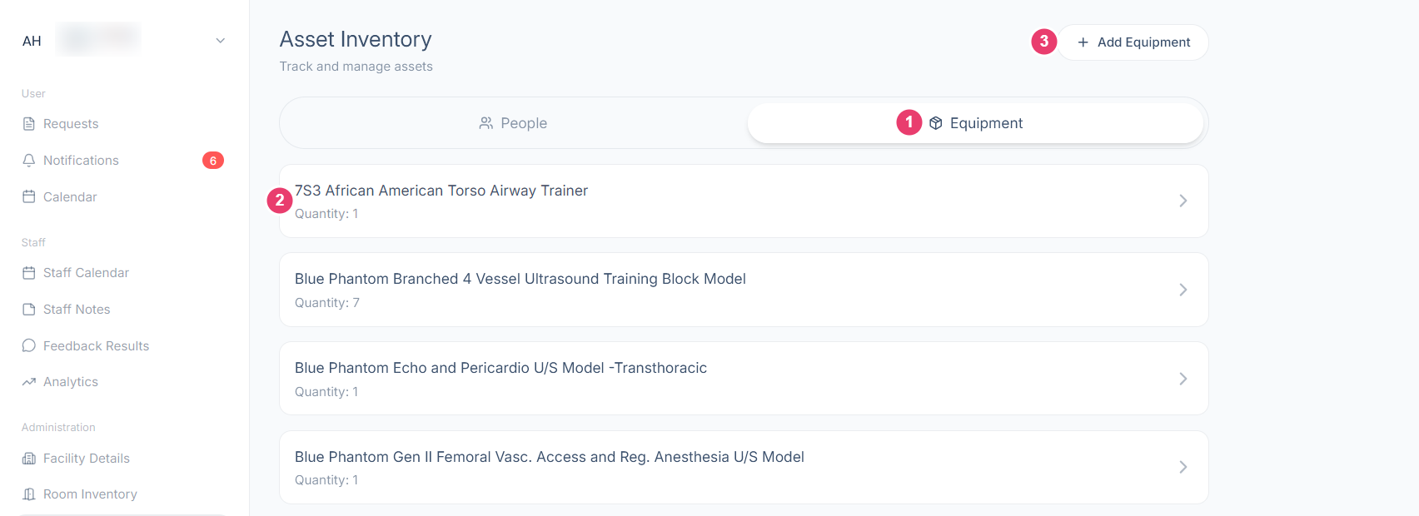Open Requests document icon in sidebar
Viewport: 1419px width, 516px height.
[x=29, y=124]
